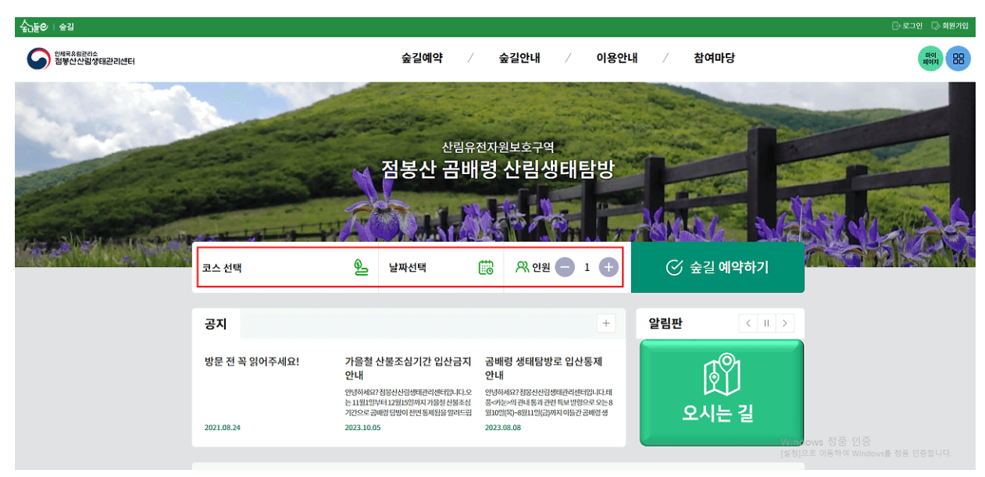This screenshot has width=985, height=477.
Task: Go to previous 알림판 slide
Action: 748,322
